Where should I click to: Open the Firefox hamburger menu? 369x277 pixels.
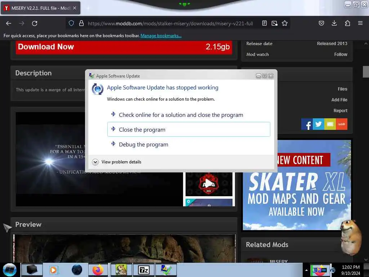[360, 23]
